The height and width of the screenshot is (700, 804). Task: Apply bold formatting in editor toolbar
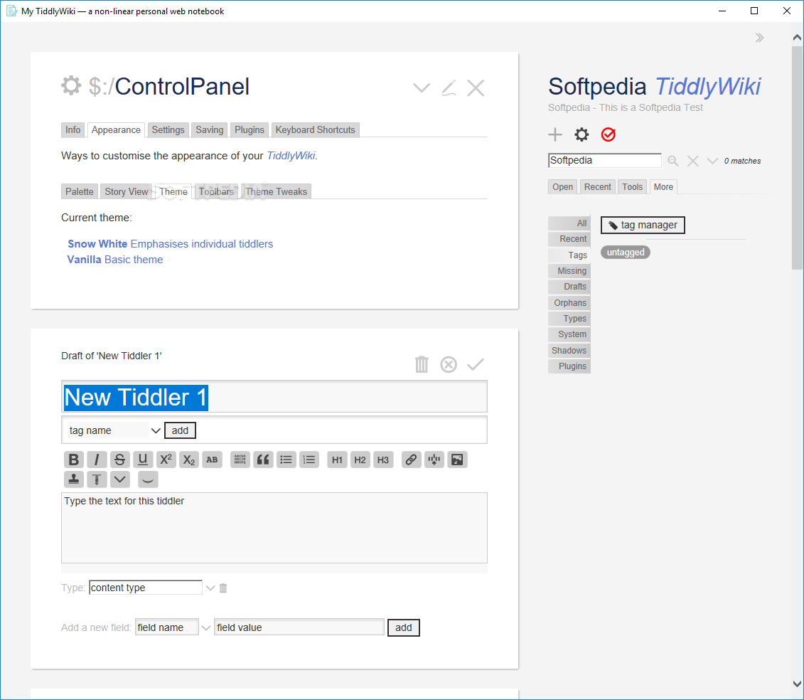click(x=74, y=460)
